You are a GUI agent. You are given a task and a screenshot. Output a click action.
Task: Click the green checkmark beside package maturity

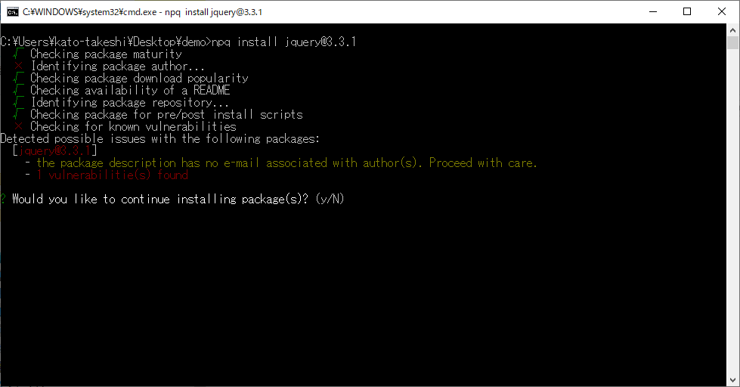18,54
